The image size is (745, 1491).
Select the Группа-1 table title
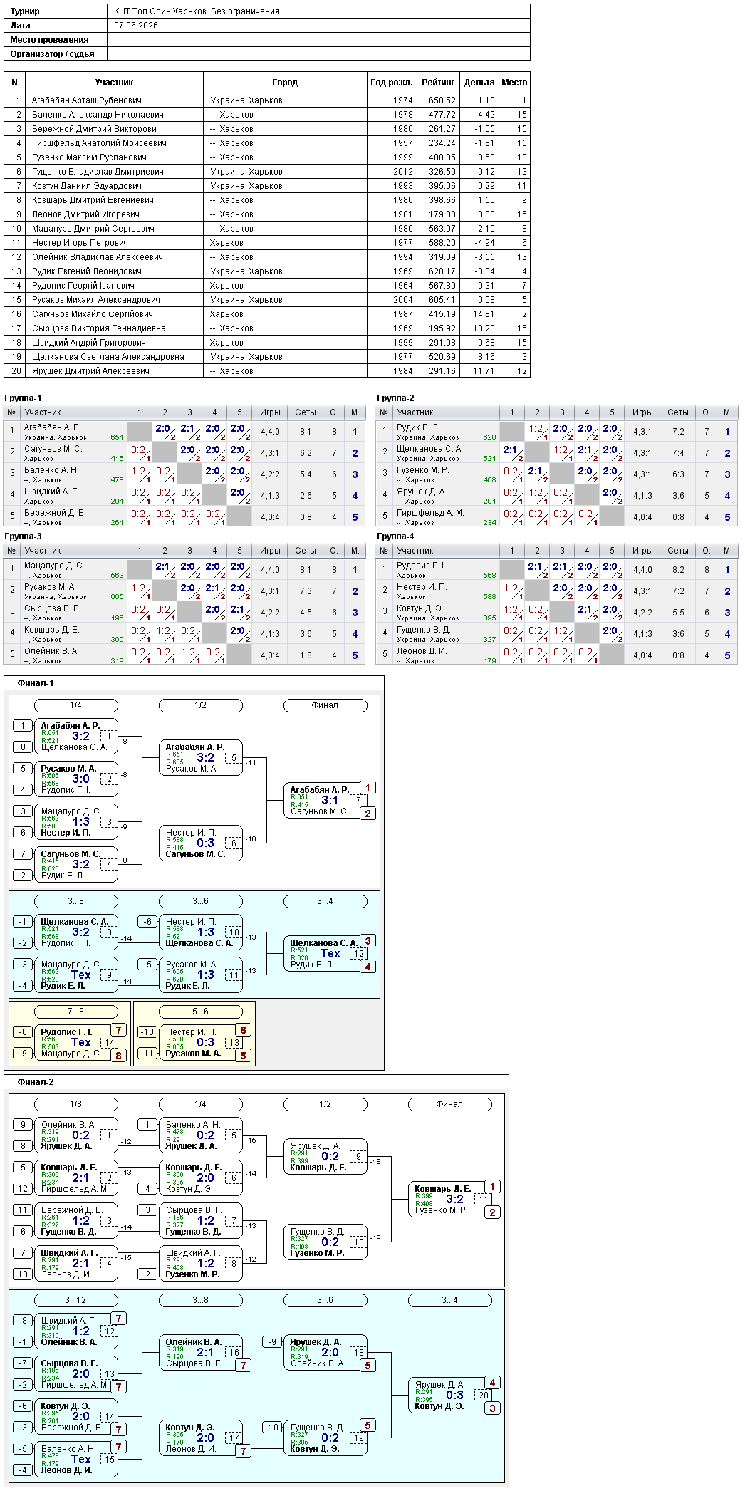(23, 398)
